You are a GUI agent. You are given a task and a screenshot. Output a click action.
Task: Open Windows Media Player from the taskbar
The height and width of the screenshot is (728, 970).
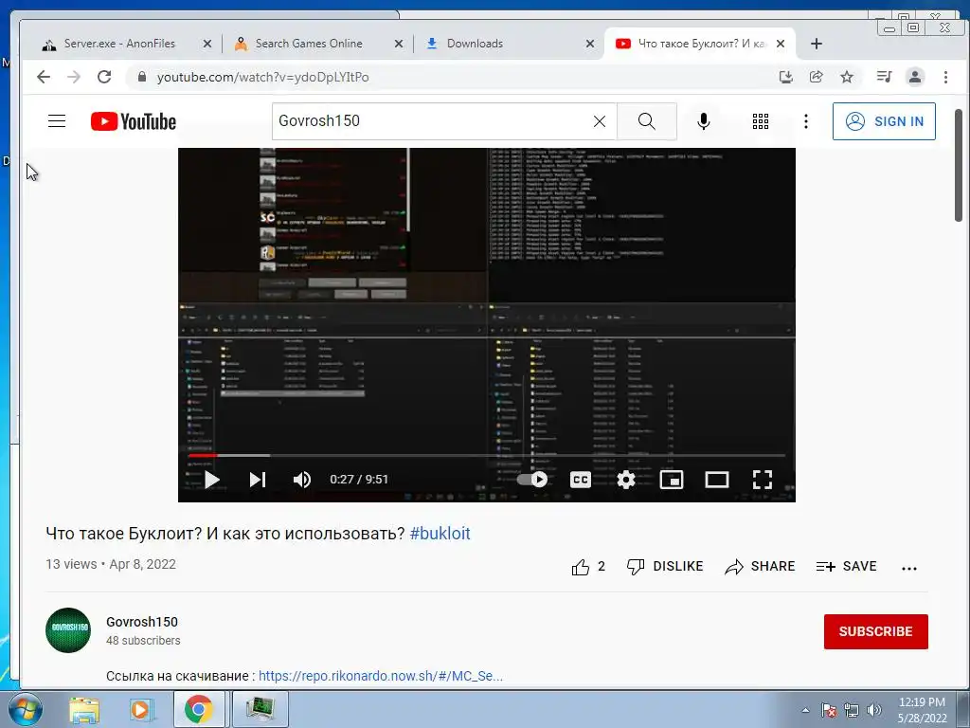click(142, 709)
